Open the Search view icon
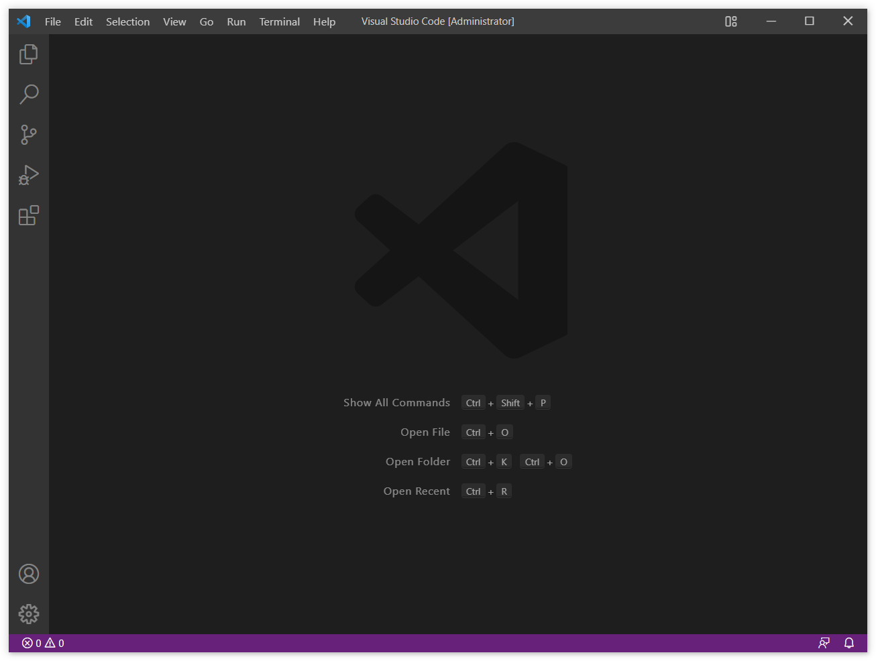Screen dimensions: 876x661 [28, 95]
